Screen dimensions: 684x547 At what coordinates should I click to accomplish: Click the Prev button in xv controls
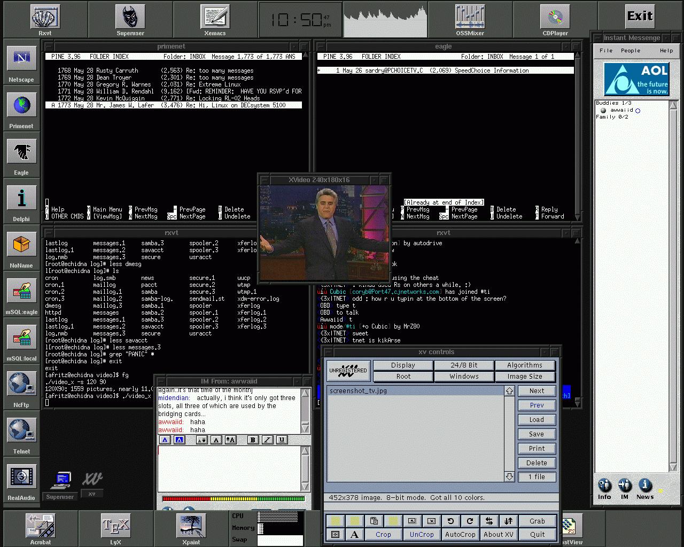click(537, 405)
